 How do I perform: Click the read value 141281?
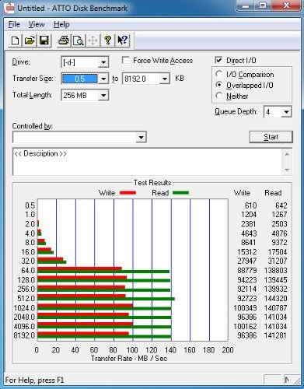[x=275, y=335]
